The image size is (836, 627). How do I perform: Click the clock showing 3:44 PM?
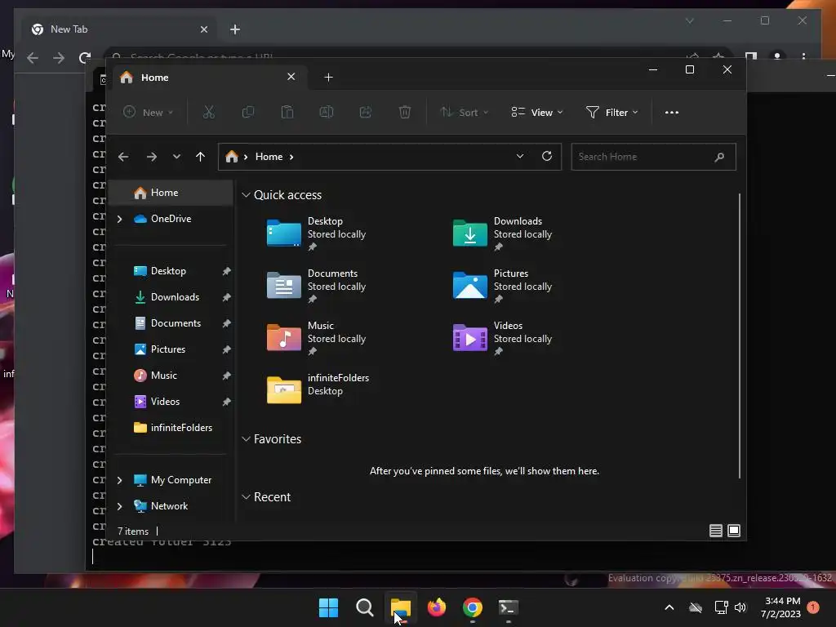click(x=782, y=601)
